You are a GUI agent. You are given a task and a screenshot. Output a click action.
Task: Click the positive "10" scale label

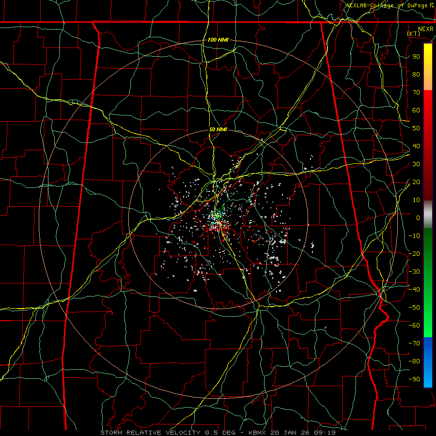click(416, 200)
